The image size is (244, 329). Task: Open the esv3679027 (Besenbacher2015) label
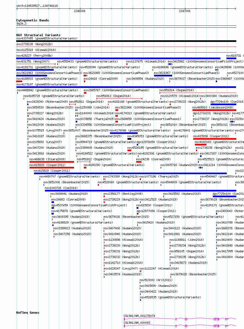point(192,79)
